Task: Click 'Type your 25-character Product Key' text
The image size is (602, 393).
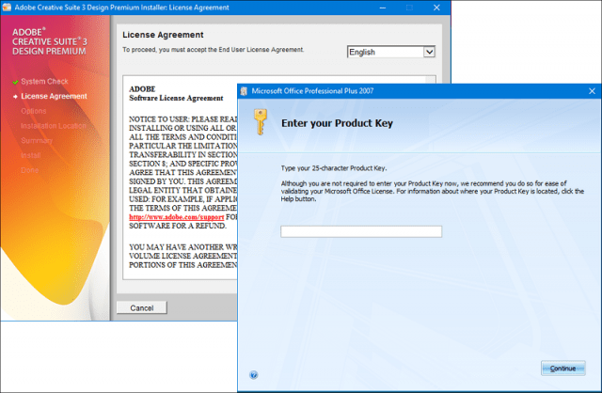Action: point(334,168)
